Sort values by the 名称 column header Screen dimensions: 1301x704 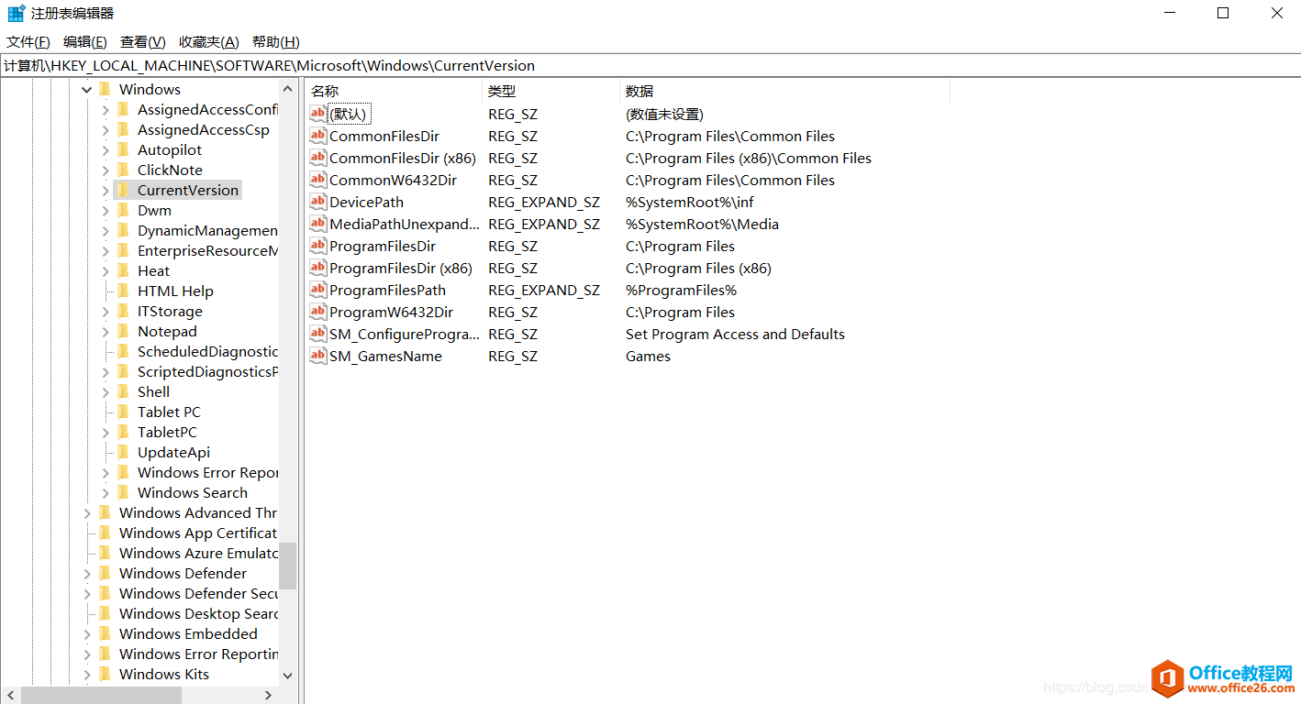point(393,91)
